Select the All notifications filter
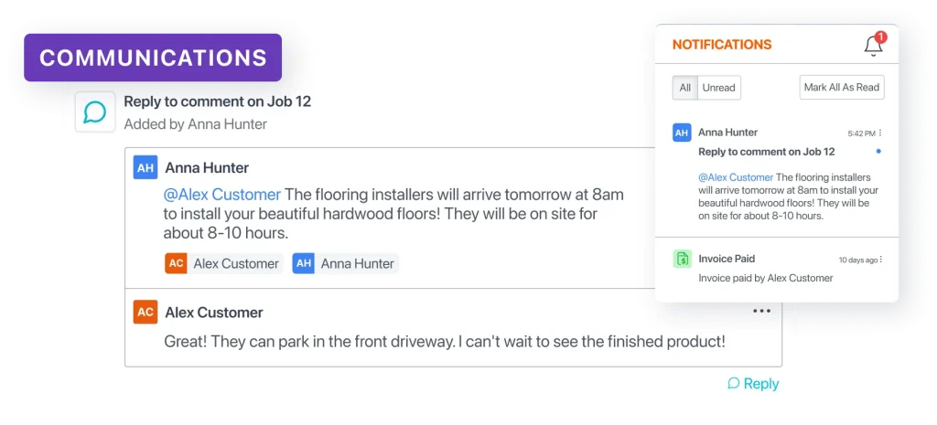Image resolution: width=937 pixels, height=425 pixels. click(684, 88)
